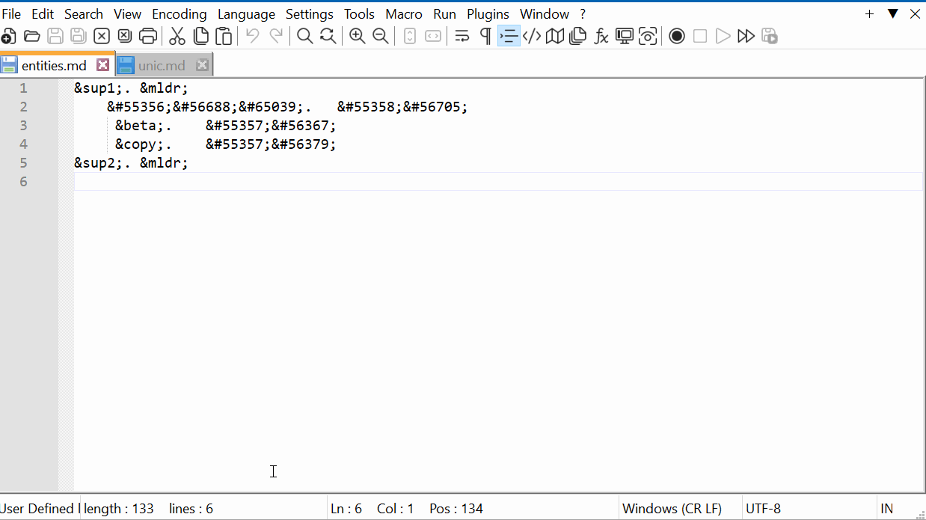Open the Settings menu
Image resolution: width=926 pixels, height=520 pixels.
pos(310,14)
